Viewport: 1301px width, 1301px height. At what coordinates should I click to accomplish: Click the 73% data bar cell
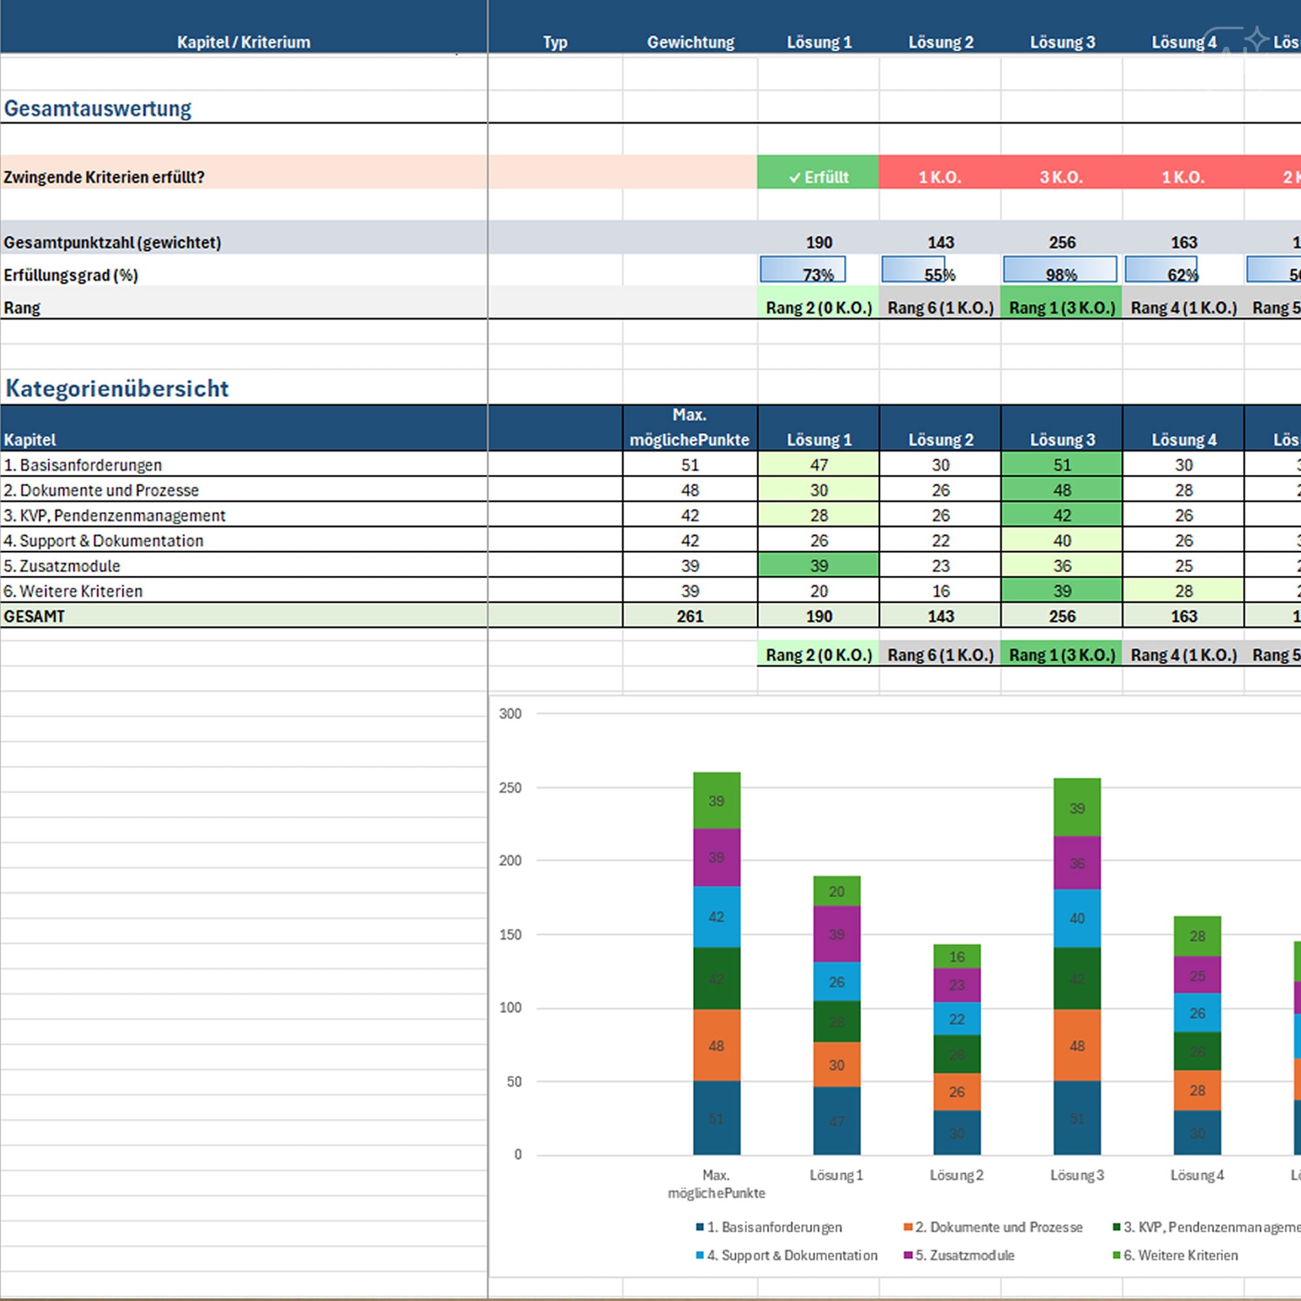tap(818, 270)
